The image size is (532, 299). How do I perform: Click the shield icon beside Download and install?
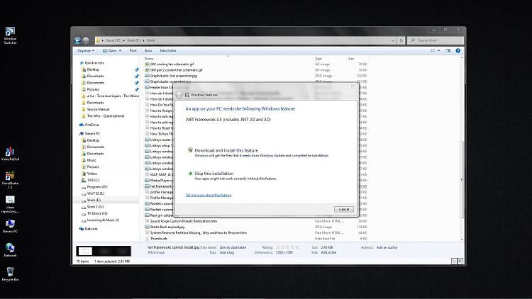point(190,150)
